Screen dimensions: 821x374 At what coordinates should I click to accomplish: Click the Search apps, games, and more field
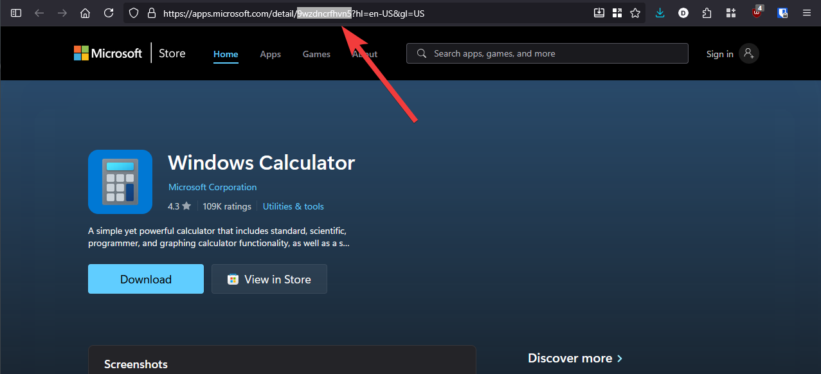(x=553, y=53)
